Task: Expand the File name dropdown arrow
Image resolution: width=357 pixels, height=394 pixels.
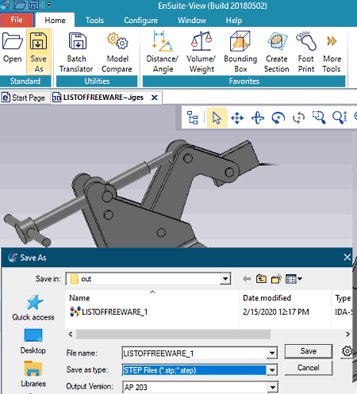Action: 272,354
